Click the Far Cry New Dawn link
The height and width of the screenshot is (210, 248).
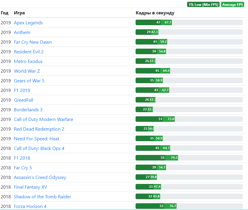[x=33, y=42]
